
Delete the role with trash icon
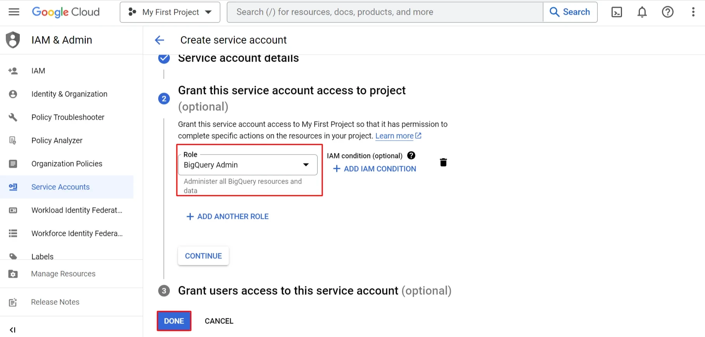pyautogui.click(x=443, y=162)
